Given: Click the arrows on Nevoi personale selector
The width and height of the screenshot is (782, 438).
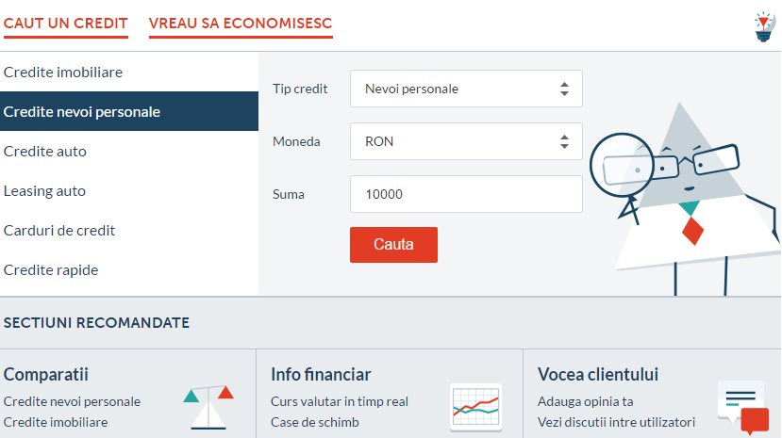Looking at the screenshot, I should (564, 89).
